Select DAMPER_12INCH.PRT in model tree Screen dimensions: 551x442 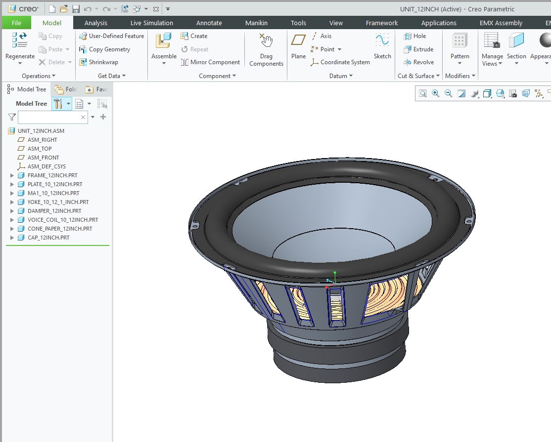pos(54,211)
